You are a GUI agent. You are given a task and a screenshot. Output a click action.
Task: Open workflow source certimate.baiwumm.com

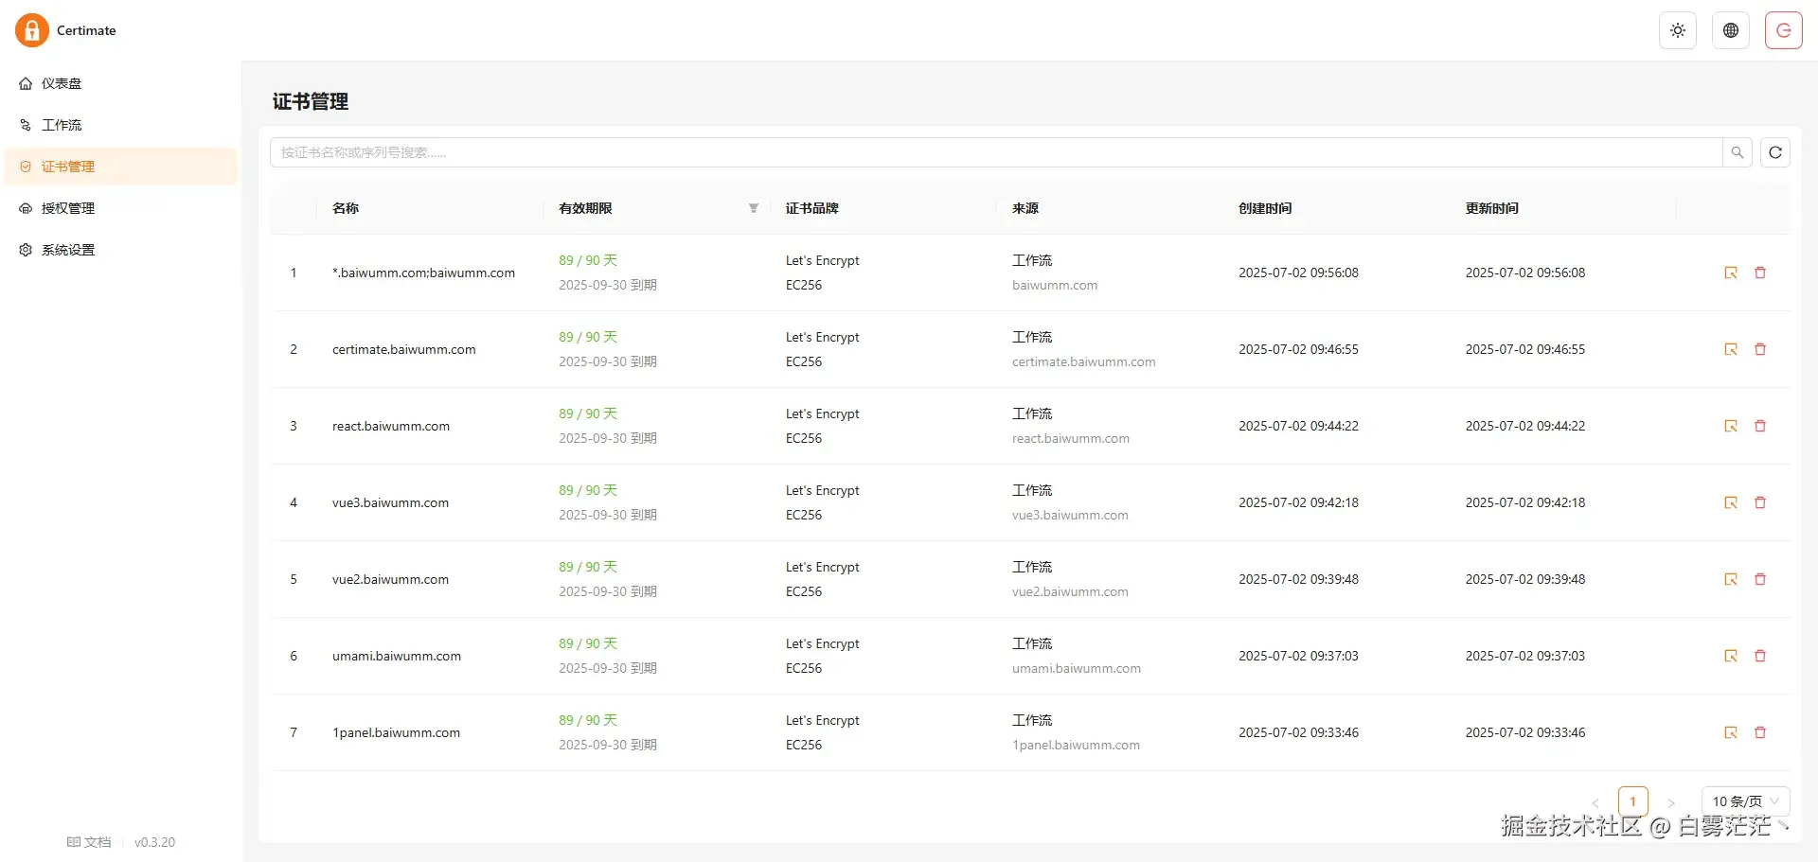pyautogui.click(x=1083, y=361)
